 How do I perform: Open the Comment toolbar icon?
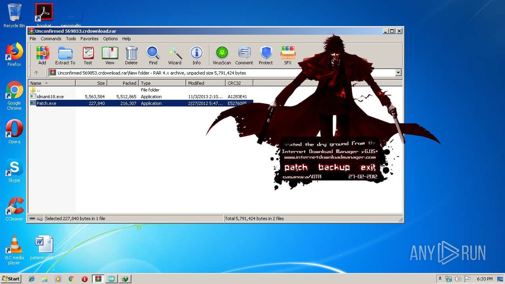pos(244,55)
